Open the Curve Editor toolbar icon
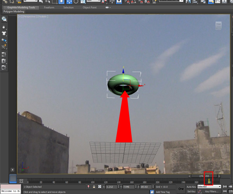This screenshot has height=194, width=233. [x=217, y=2]
